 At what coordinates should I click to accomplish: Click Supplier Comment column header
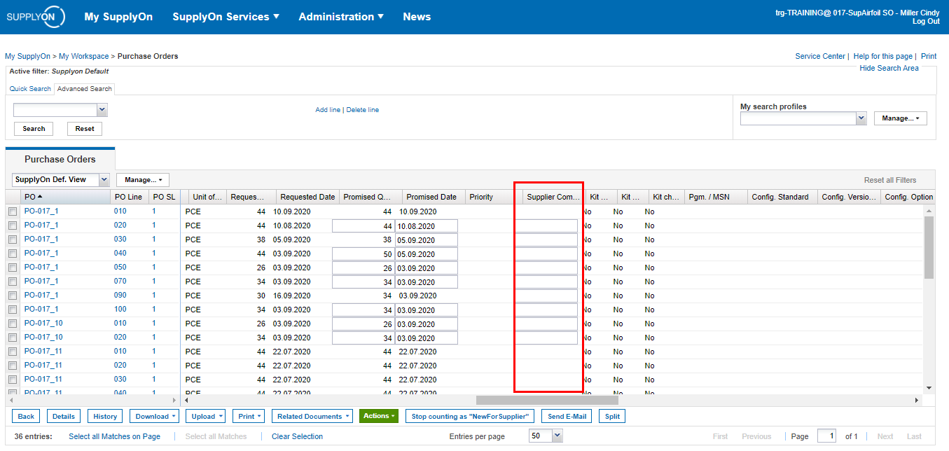(553, 197)
